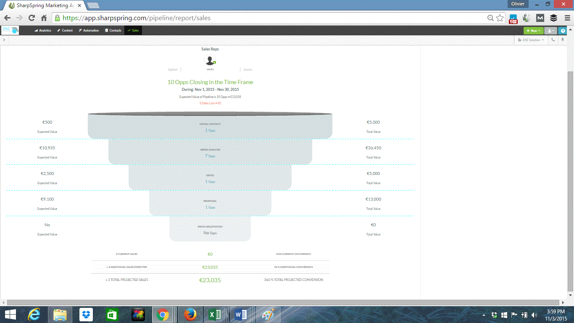The width and height of the screenshot is (574, 323).
Task: Select the Sales navigation tab
Action: 133,30
